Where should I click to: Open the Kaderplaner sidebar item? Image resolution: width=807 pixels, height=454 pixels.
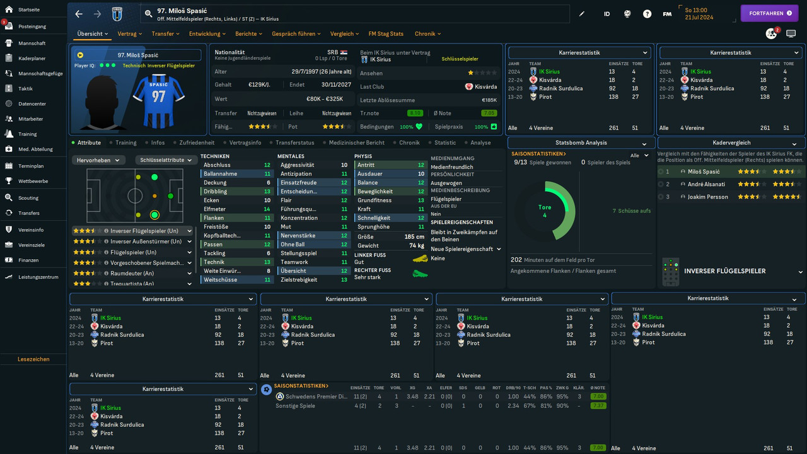point(33,58)
